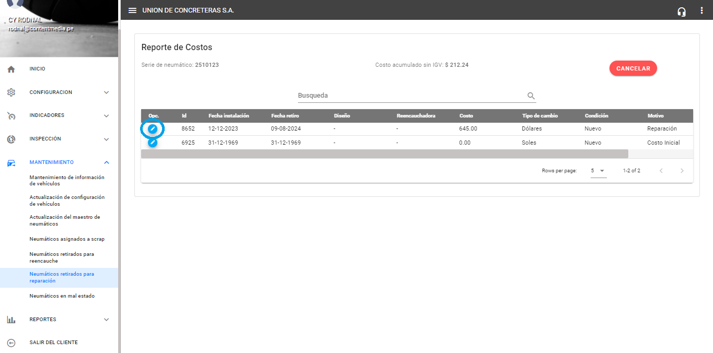Open the Rows per page dropdown

pos(598,171)
